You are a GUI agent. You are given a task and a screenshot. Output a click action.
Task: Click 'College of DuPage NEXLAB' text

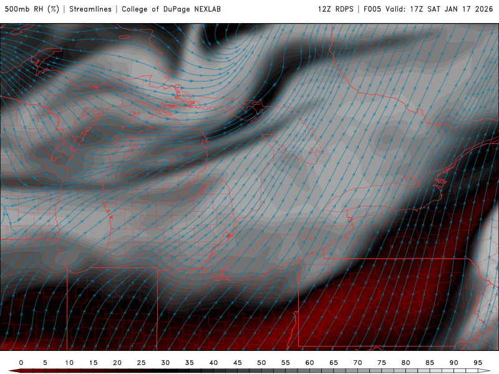point(171,9)
